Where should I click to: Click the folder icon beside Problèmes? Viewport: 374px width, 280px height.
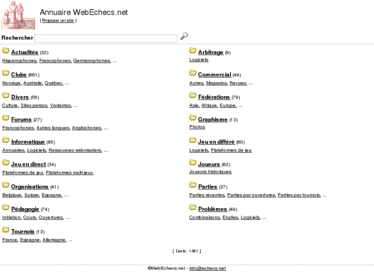(x=193, y=208)
